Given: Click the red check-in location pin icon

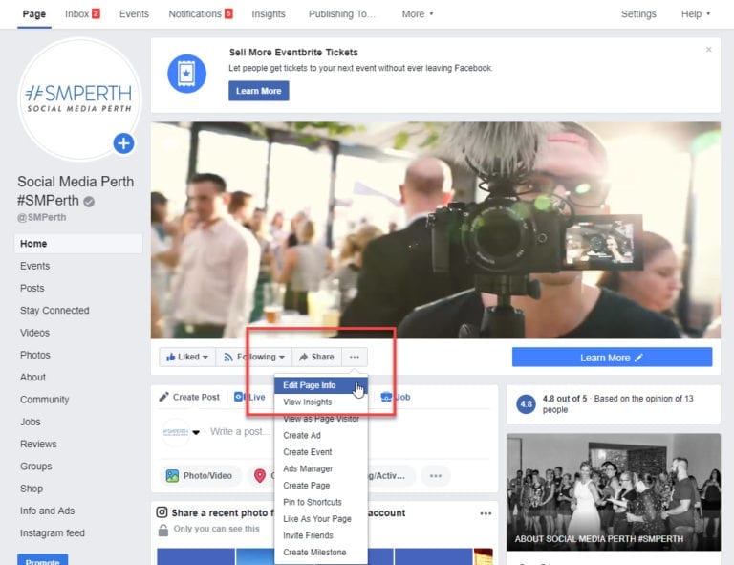Looking at the screenshot, I should coord(260,475).
